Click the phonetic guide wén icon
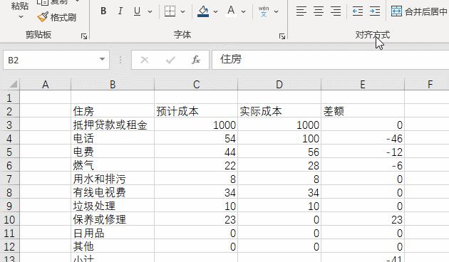The image size is (449, 262). (x=264, y=11)
